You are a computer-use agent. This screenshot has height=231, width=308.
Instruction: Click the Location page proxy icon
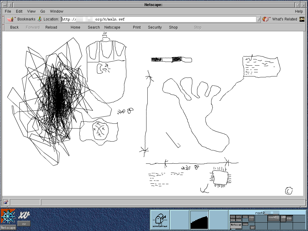40,19
